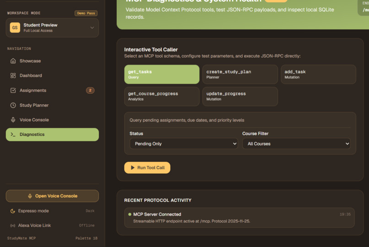Click the Assignments count badge showing 2
This screenshot has width=369, height=247.
click(90, 90)
